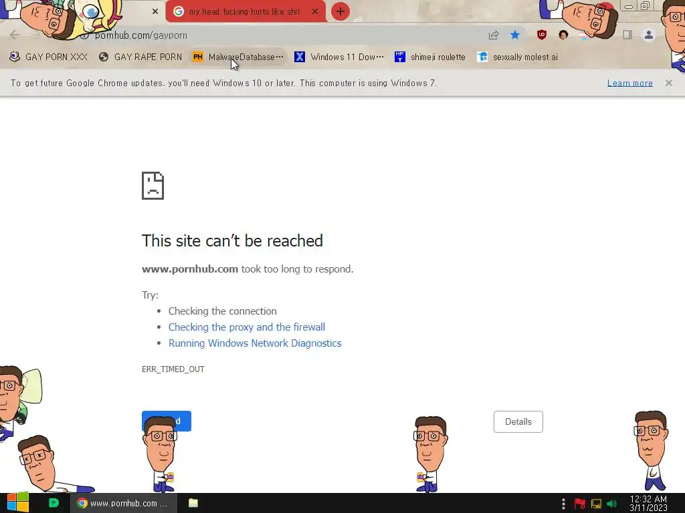Viewport: 685px width, 513px height.
Task: Open the MalwareDatabase bookmark
Action: 238,57
